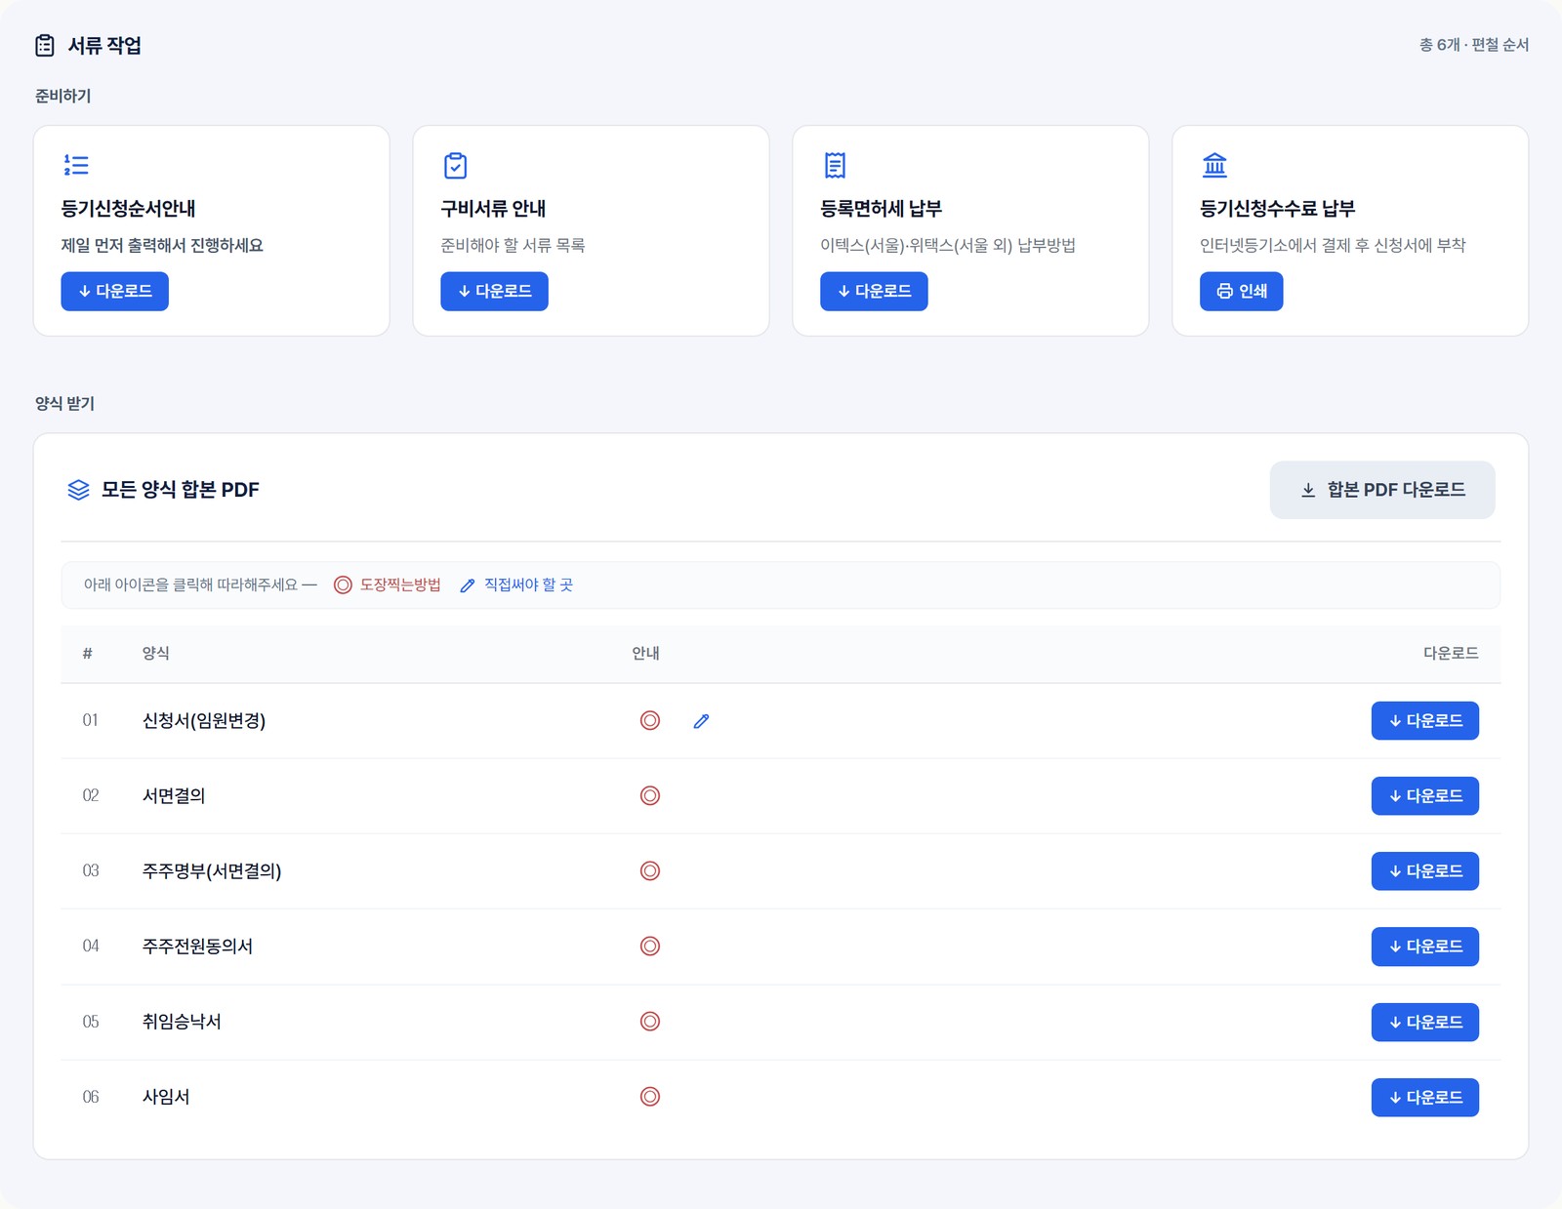Viewport: 1562px width, 1209px height.
Task: Open stamp guide icon for 서면결의 row
Action: pos(650,795)
